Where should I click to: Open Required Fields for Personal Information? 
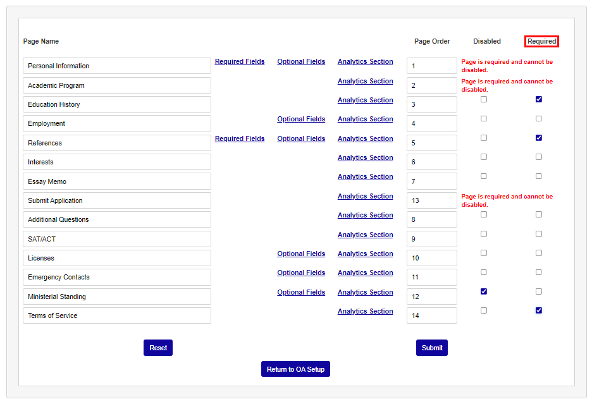(x=240, y=61)
